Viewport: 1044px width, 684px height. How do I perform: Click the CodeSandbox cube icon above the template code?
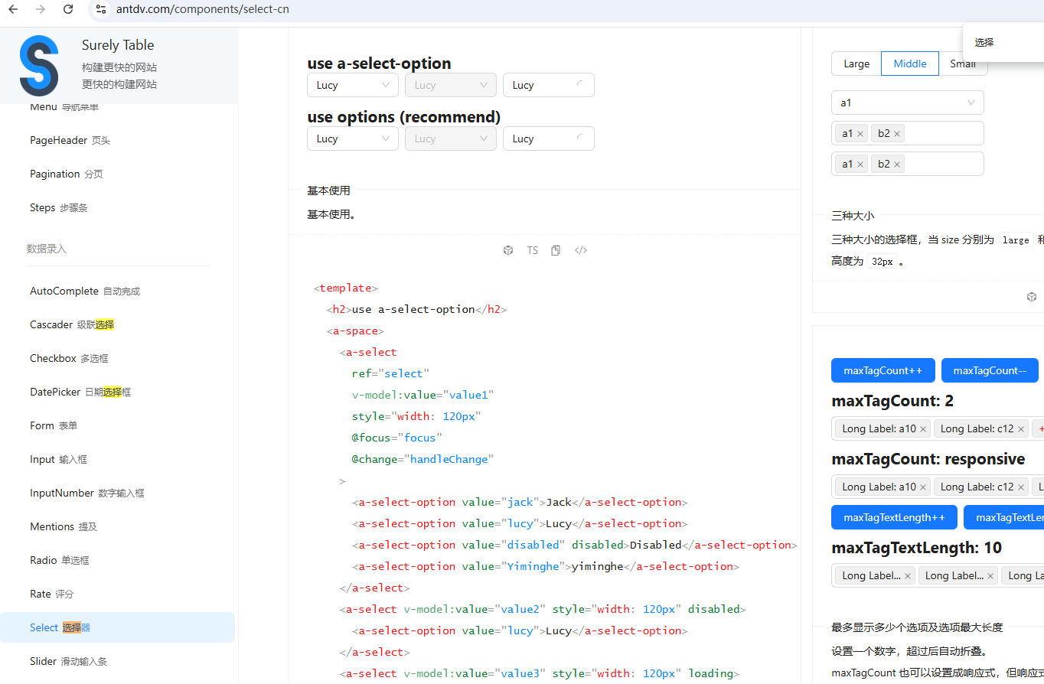[x=507, y=250]
